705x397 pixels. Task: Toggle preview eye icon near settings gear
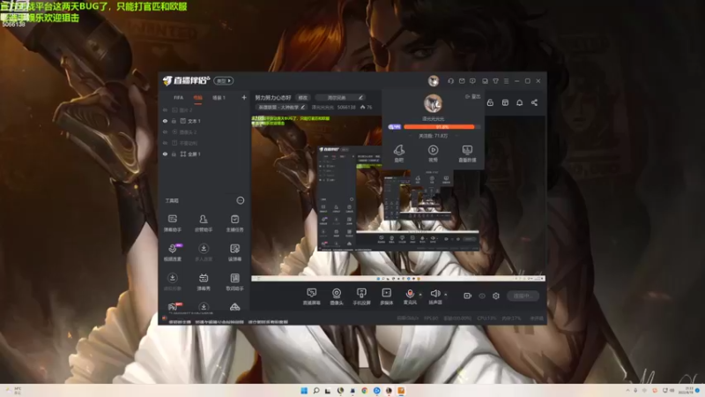[x=482, y=296]
